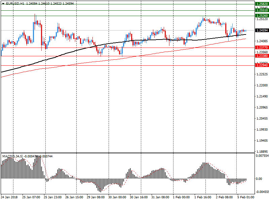Image resolution: width=269 pixels, height=201 pixels.
Task: Click the 29 Jan 08:00 time label
Action: point(96,197)
